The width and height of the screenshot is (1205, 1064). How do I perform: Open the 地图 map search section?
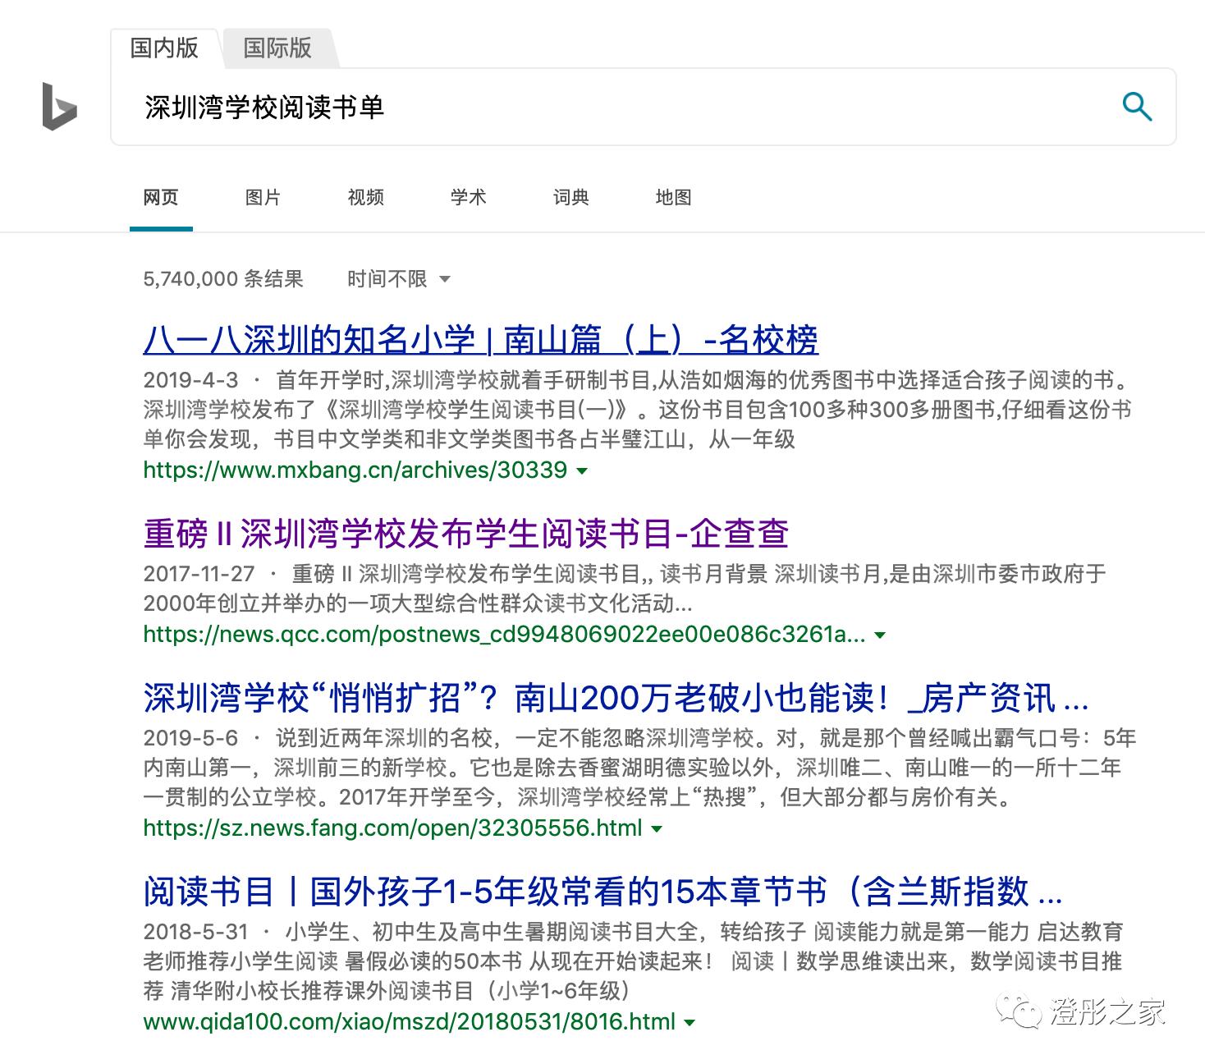click(x=673, y=197)
